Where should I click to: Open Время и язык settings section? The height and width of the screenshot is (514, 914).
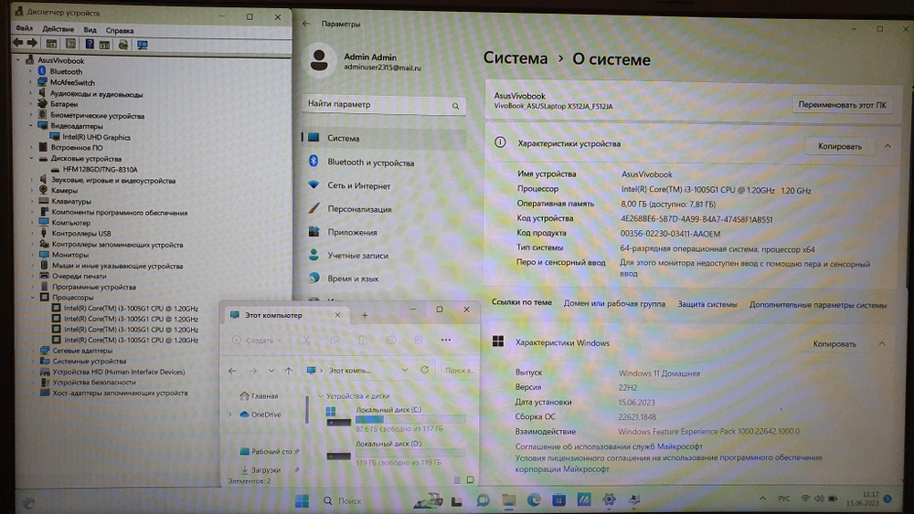353,278
